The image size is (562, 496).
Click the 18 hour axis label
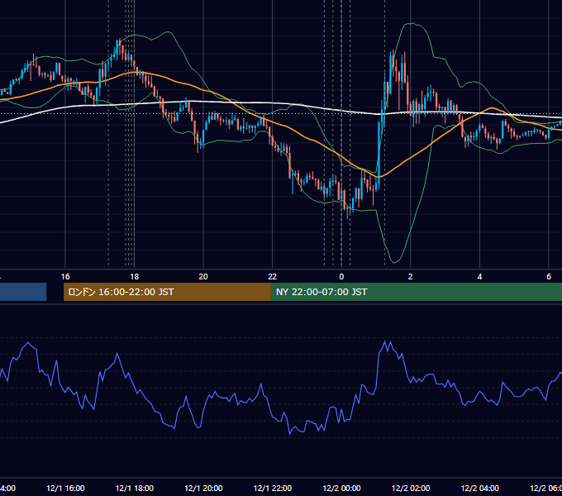[135, 277]
